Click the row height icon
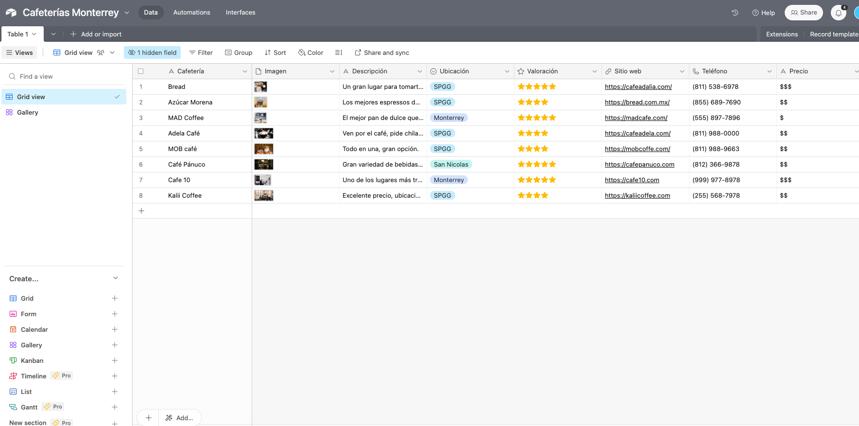 pos(339,52)
